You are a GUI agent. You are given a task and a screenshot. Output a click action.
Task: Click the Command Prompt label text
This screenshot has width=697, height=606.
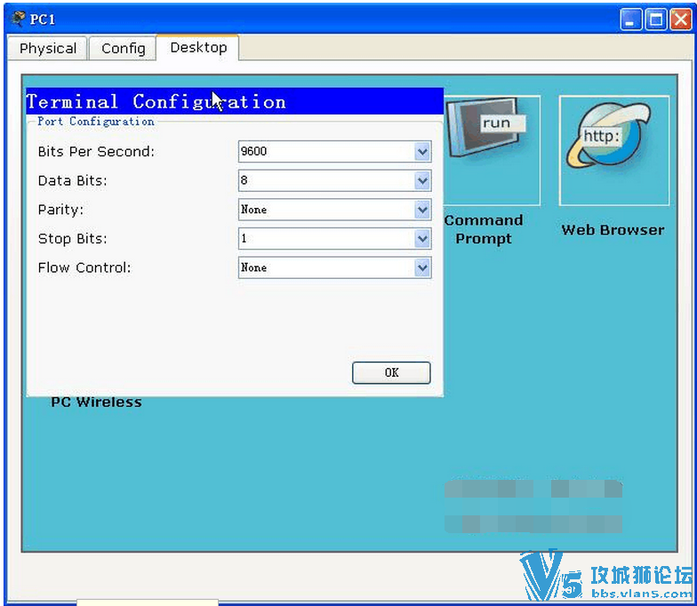tap(484, 229)
